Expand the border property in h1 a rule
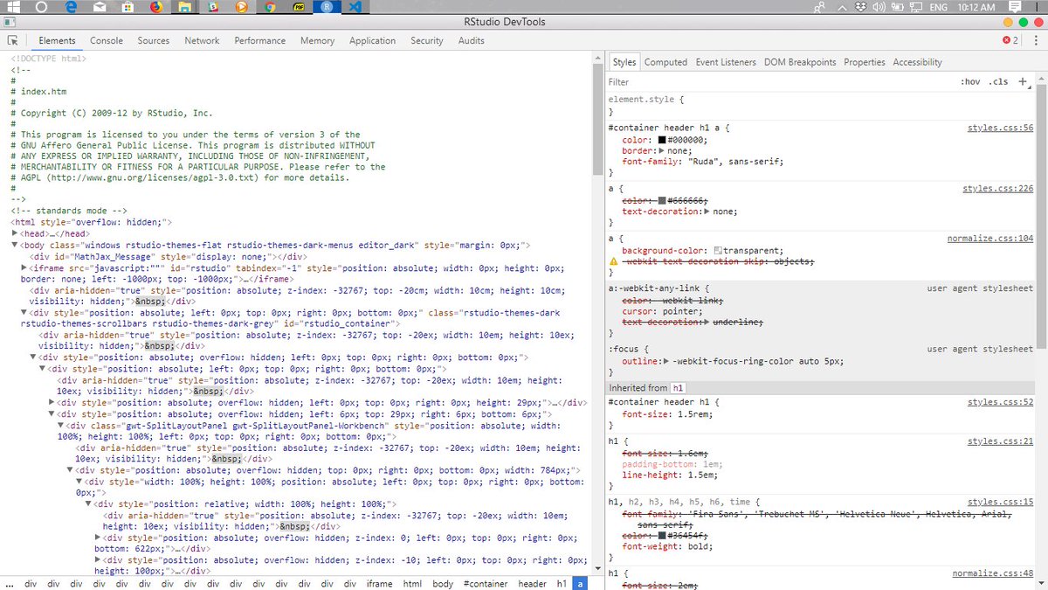This screenshot has width=1048, height=590. (x=661, y=151)
